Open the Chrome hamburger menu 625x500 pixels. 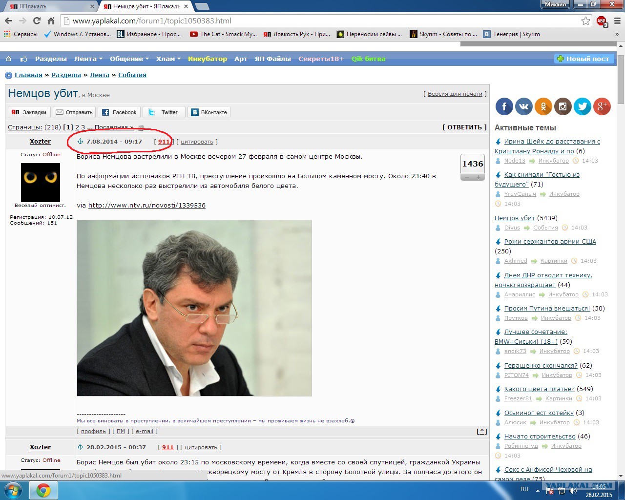pyautogui.click(x=617, y=21)
